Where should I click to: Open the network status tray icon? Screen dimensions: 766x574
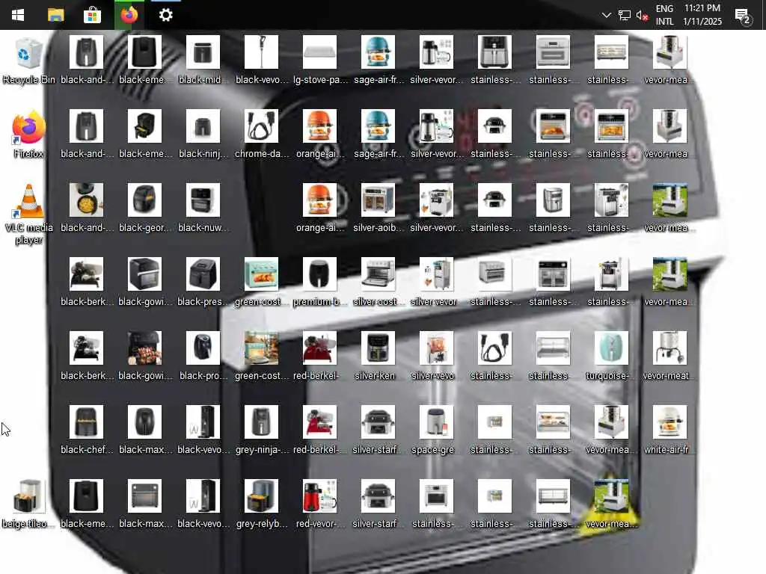(x=624, y=15)
